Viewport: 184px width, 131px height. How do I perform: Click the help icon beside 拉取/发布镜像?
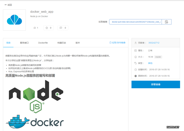coord(110,43)
